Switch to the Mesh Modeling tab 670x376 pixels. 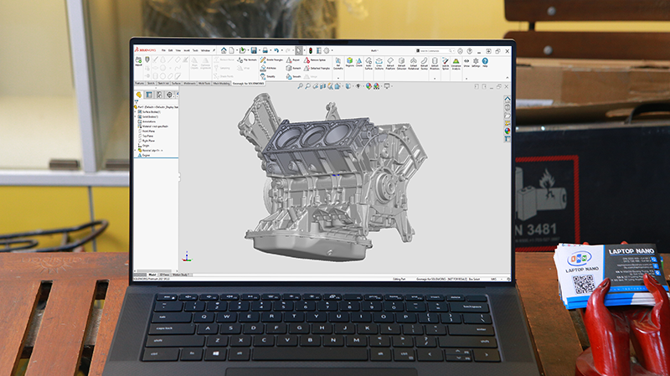pos(222,84)
